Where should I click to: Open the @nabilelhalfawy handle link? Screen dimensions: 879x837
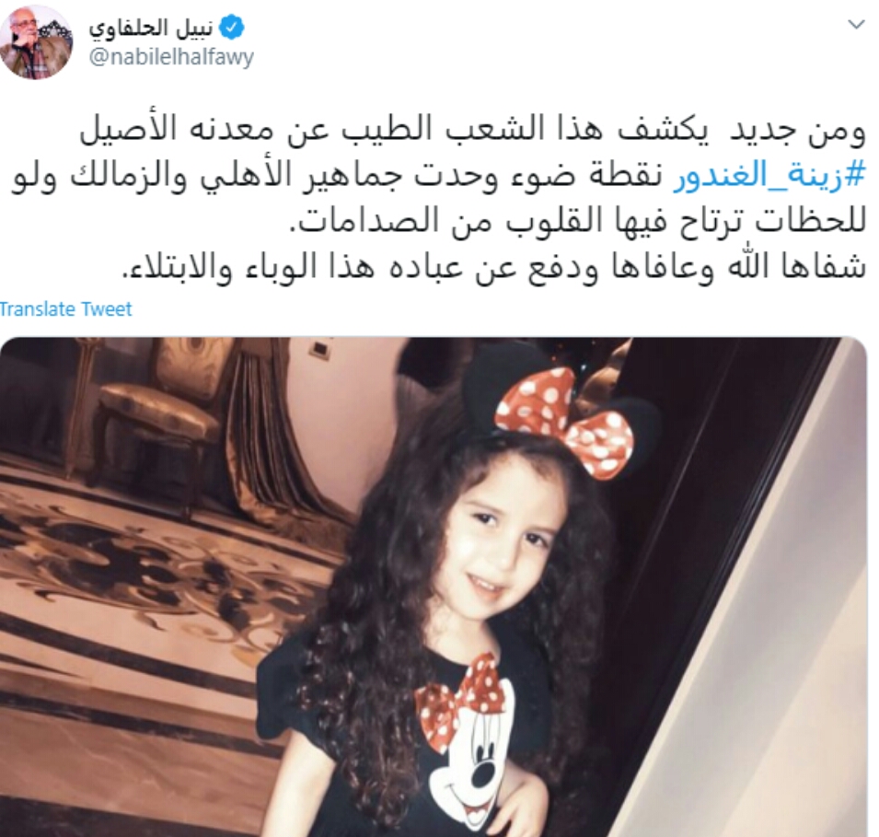171,57
